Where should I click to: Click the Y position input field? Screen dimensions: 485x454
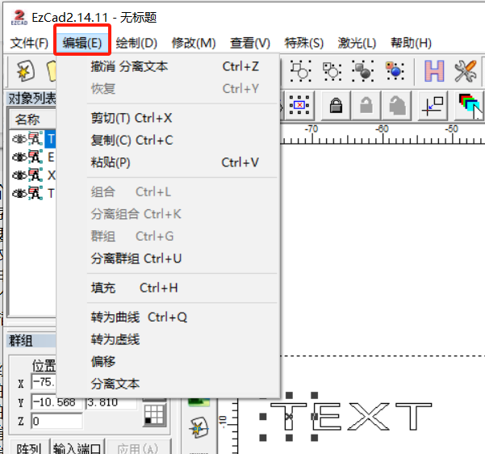click(56, 402)
